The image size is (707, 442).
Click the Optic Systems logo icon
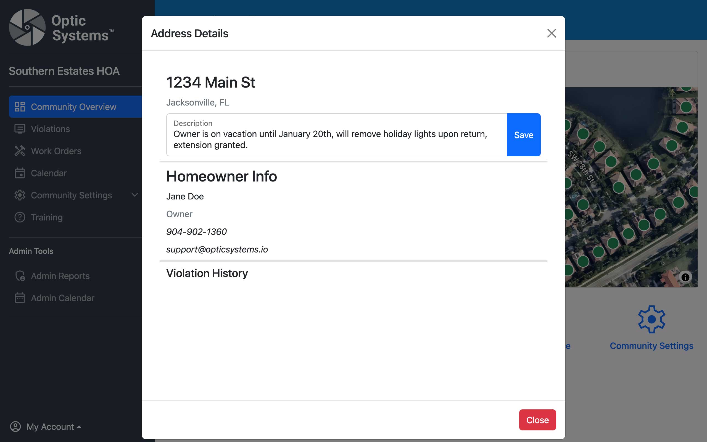(27, 27)
